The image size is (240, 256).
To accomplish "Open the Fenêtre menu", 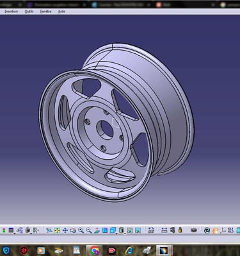I will [45, 12].
